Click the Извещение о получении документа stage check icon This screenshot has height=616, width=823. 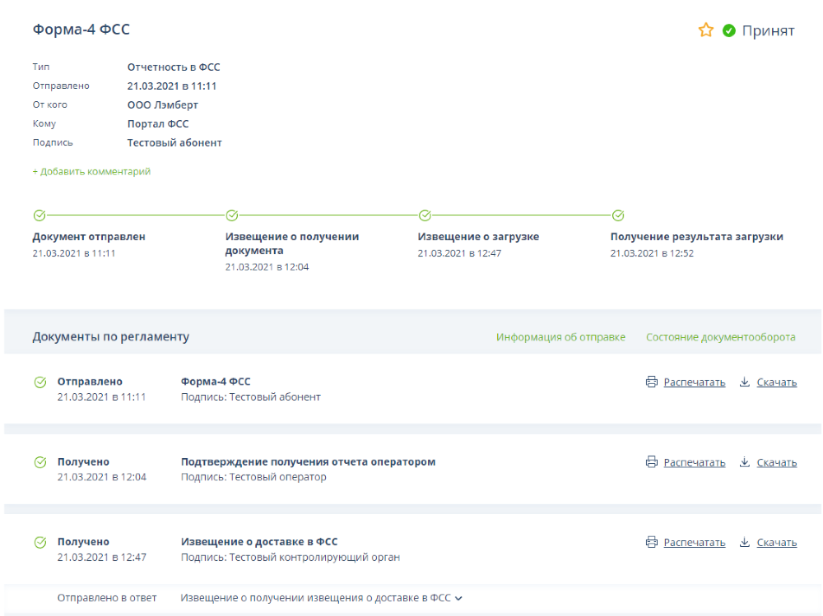point(232,215)
